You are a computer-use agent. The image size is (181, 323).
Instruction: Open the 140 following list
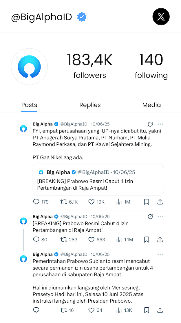tap(151, 66)
